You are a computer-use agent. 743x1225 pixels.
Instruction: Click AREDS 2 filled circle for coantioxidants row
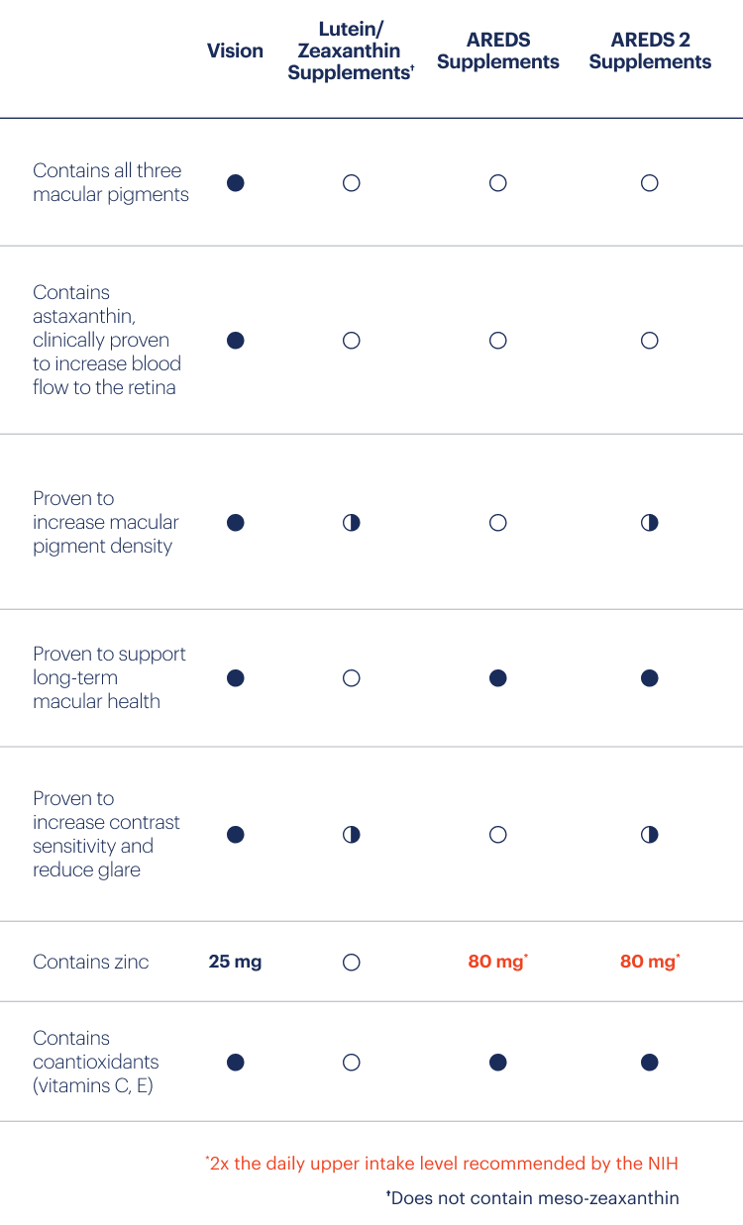[649, 1063]
